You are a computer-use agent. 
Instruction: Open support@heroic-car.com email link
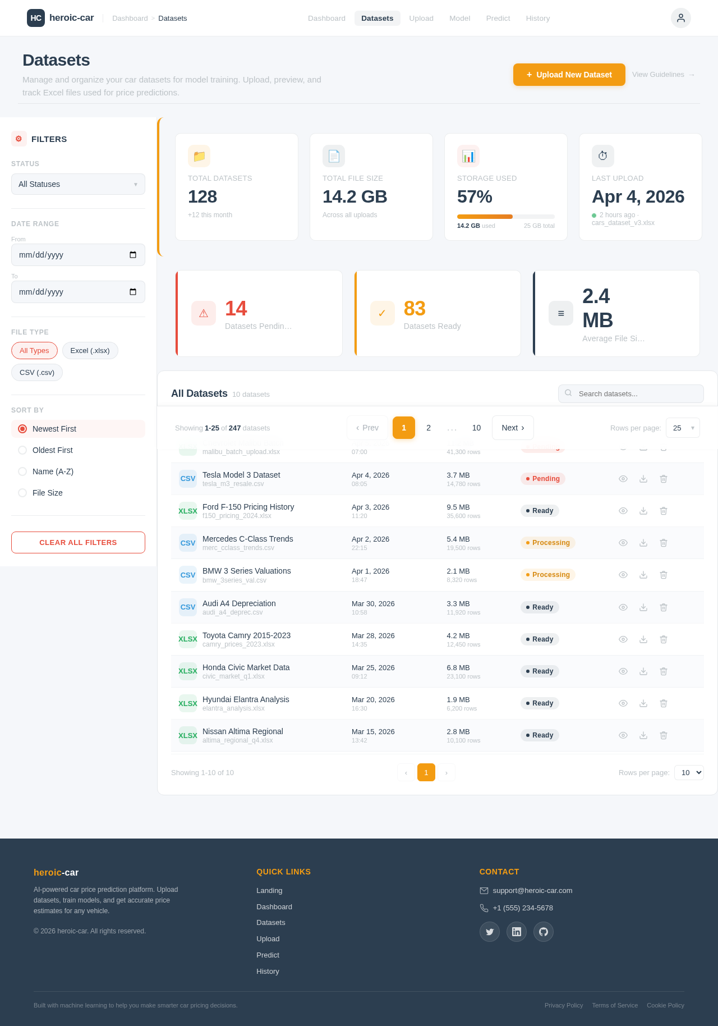tap(532, 891)
